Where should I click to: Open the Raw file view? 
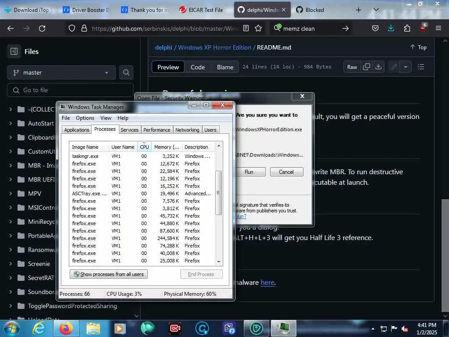point(352,67)
